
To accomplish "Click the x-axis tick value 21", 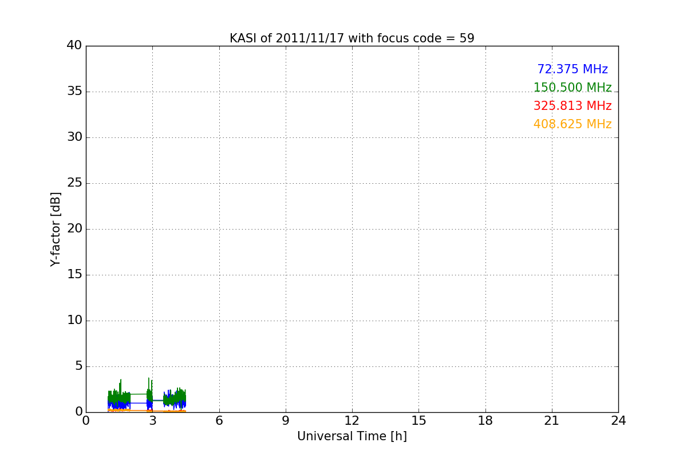I will point(552,421).
